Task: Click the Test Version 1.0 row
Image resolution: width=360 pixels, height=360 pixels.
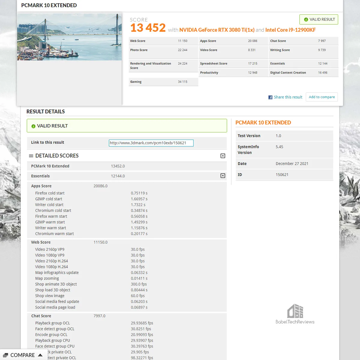Action: (x=284, y=136)
